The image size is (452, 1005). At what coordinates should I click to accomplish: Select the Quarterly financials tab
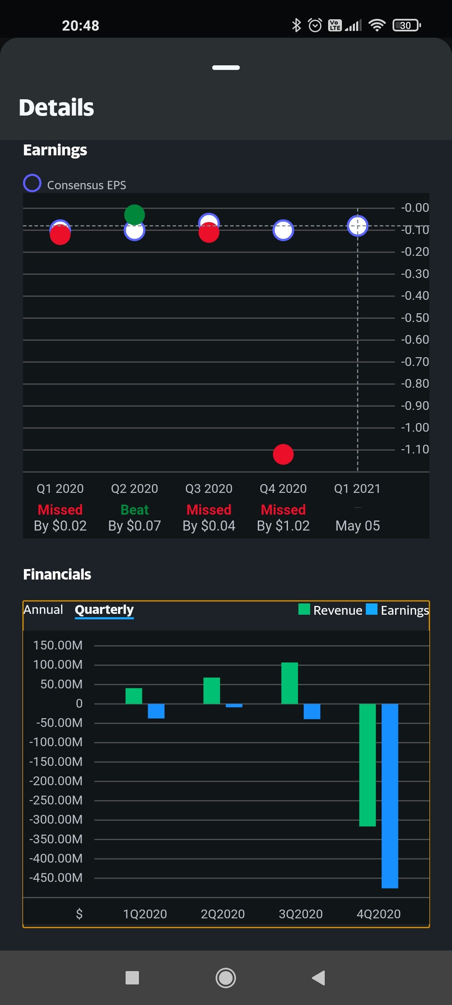point(104,610)
